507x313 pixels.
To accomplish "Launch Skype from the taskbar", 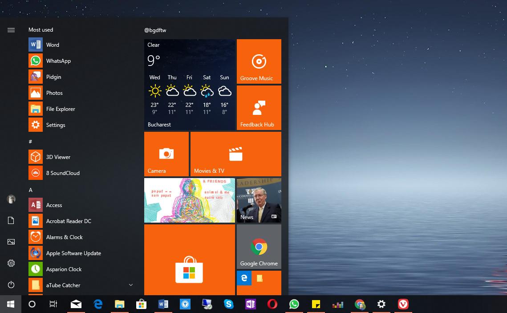I will click(x=229, y=304).
